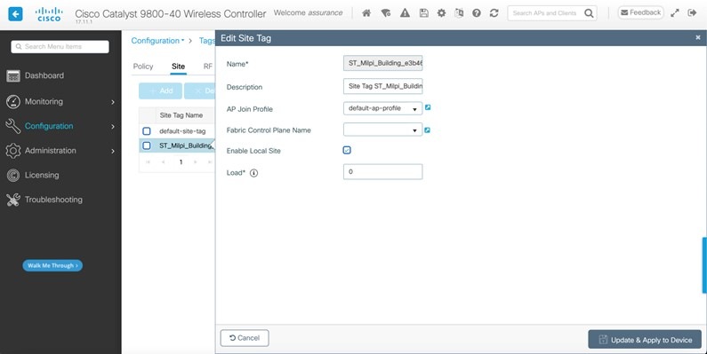Click the Cancel button

(x=245, y=338)
